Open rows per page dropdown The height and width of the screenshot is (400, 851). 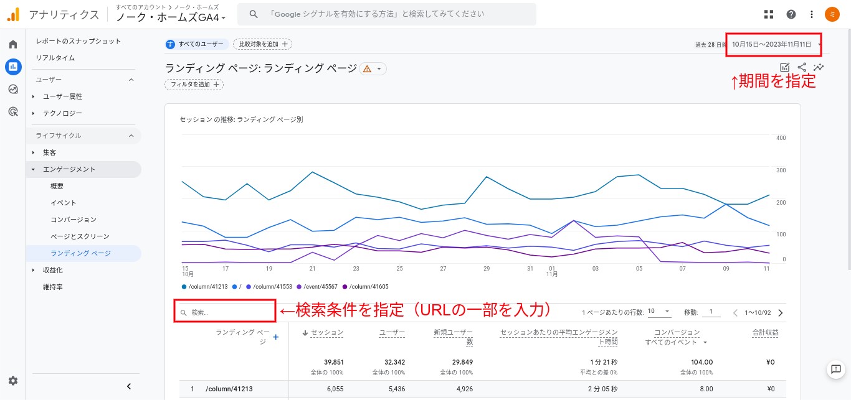point(658,312)
